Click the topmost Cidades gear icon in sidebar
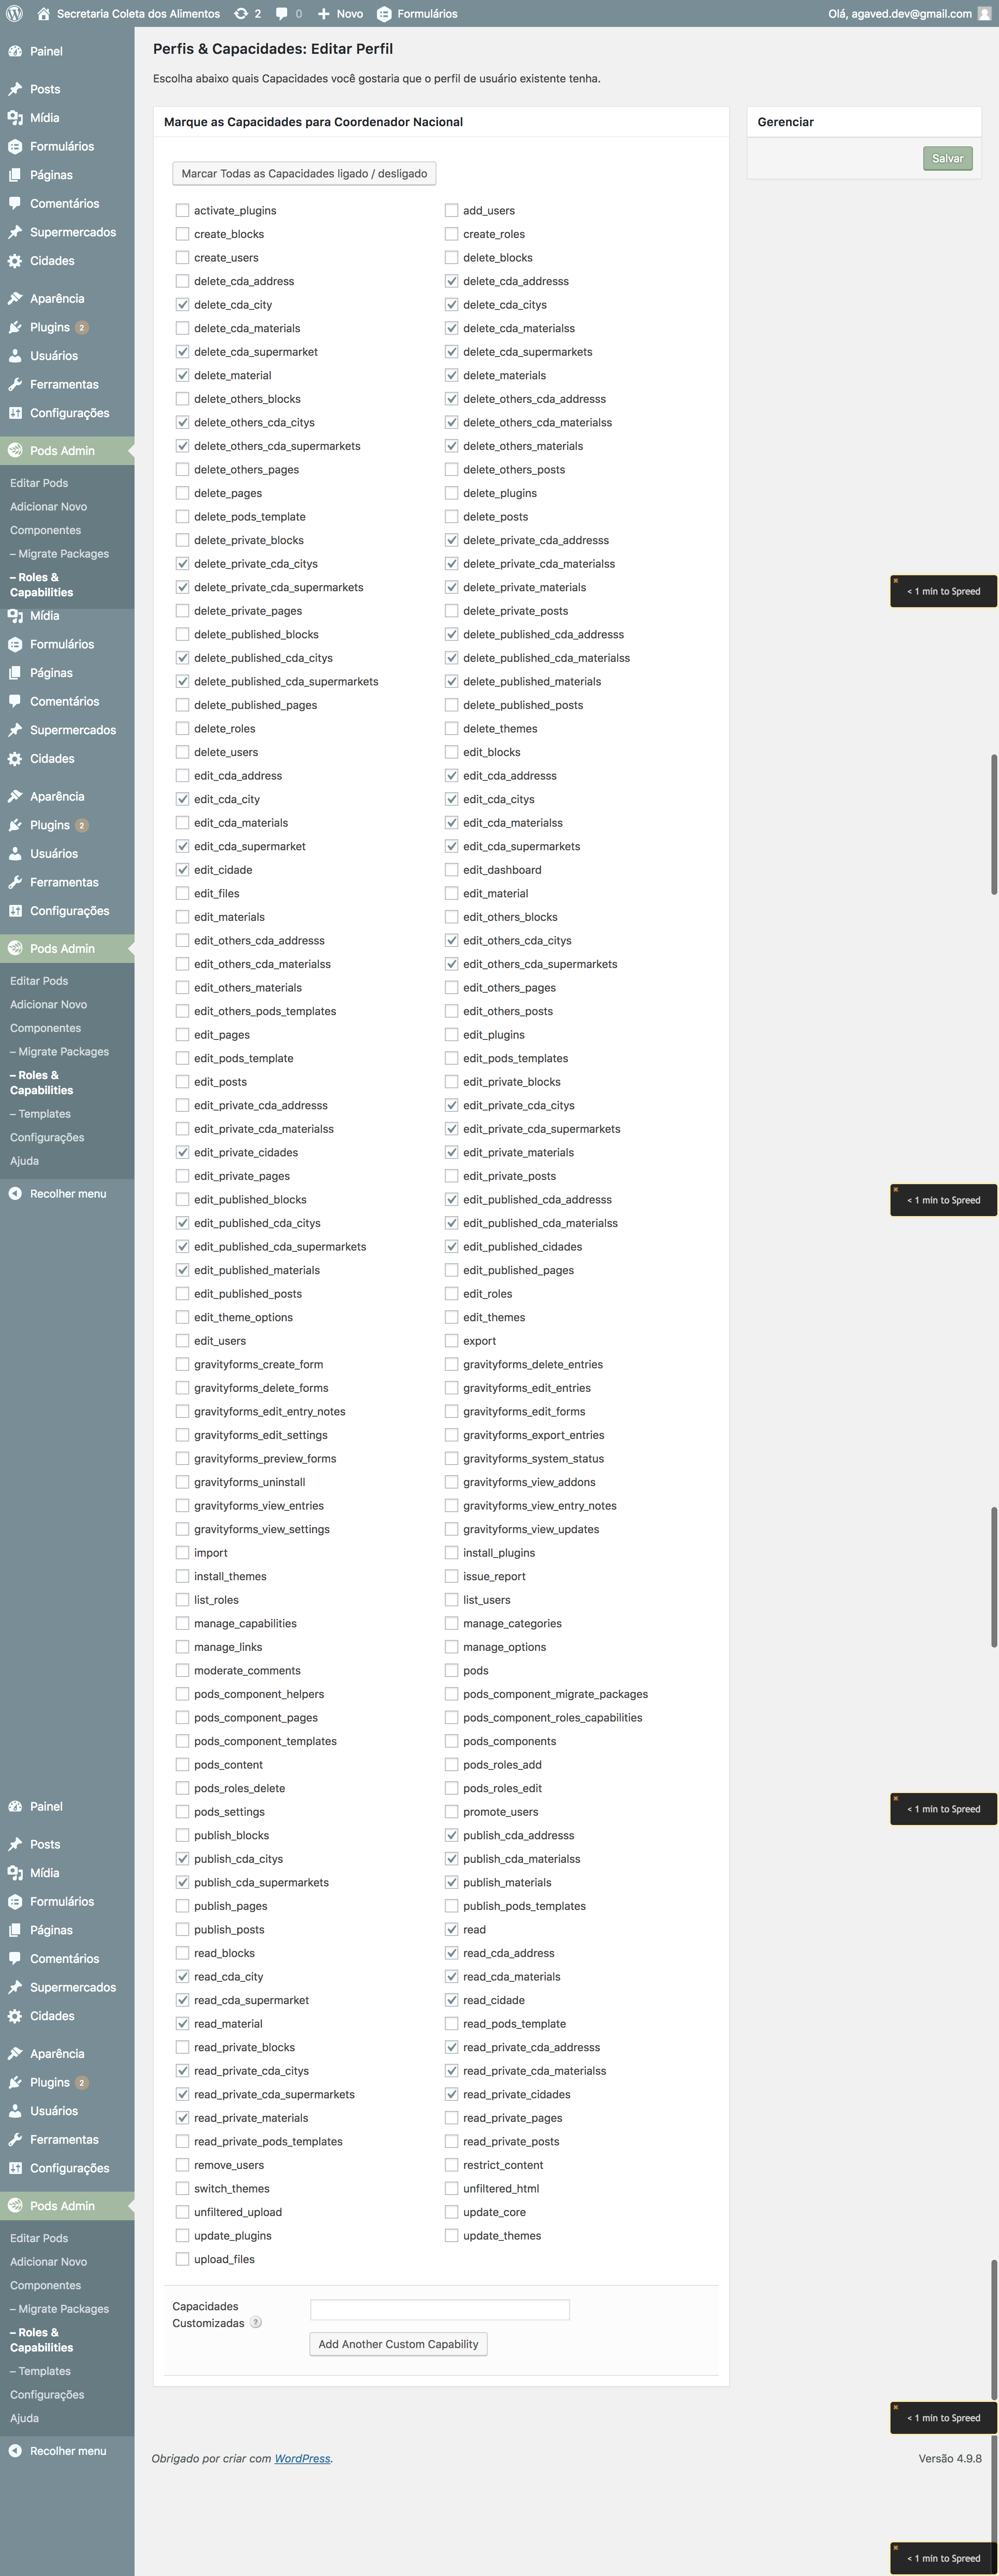This screenshot has width=999, height=2576. click(15, 261)
